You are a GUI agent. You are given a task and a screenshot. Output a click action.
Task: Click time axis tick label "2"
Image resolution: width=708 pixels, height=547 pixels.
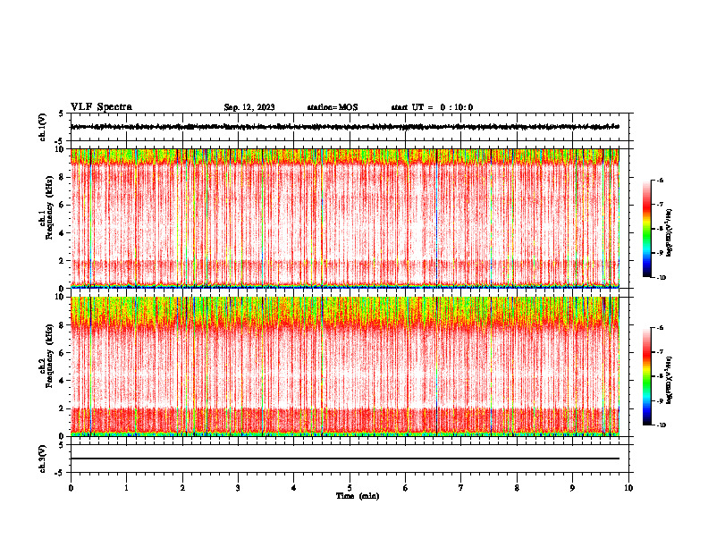pos(182,488)
